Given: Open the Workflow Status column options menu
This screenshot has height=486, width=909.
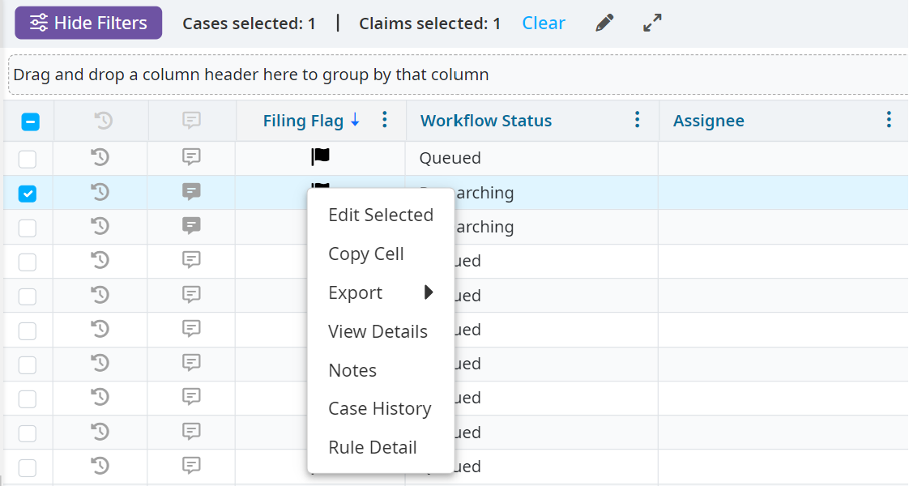Looking at the screenshot, I should coord(637,120).
